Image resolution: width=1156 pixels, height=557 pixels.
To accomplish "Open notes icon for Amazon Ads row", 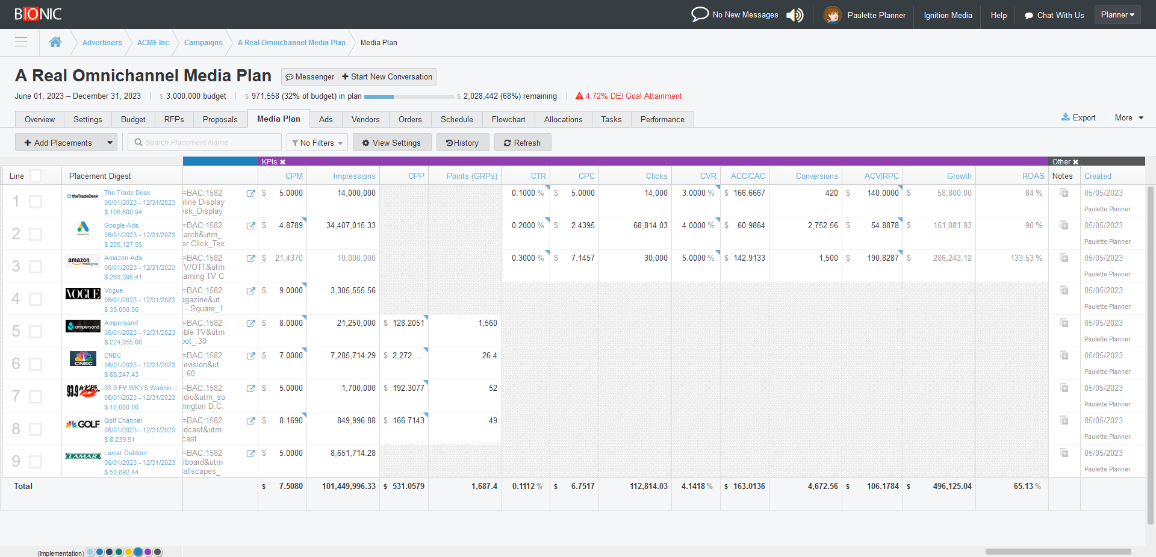I will (1064, 258).
